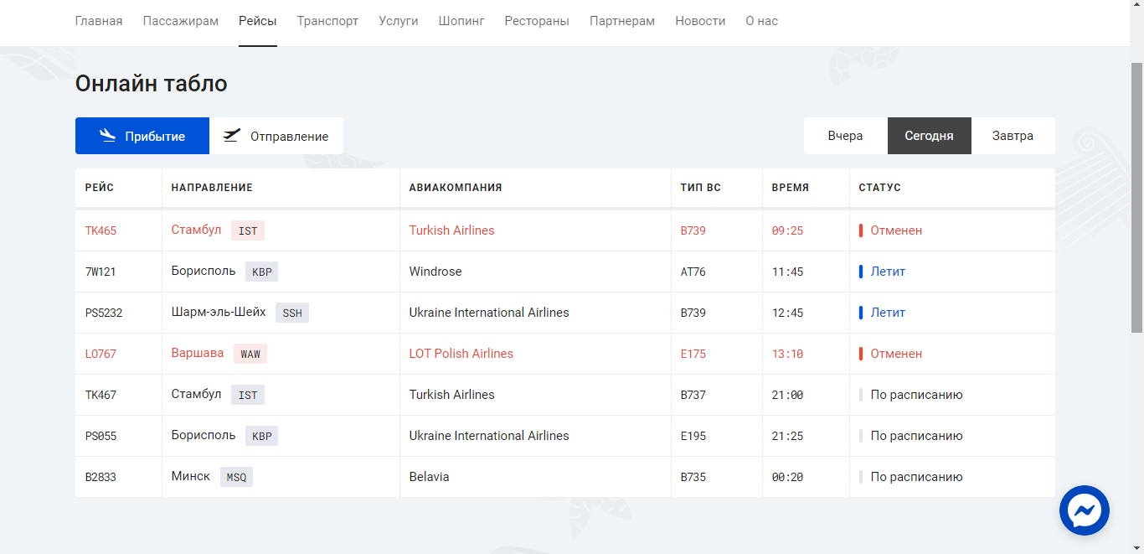Click flight number TK467

[100, 395]
